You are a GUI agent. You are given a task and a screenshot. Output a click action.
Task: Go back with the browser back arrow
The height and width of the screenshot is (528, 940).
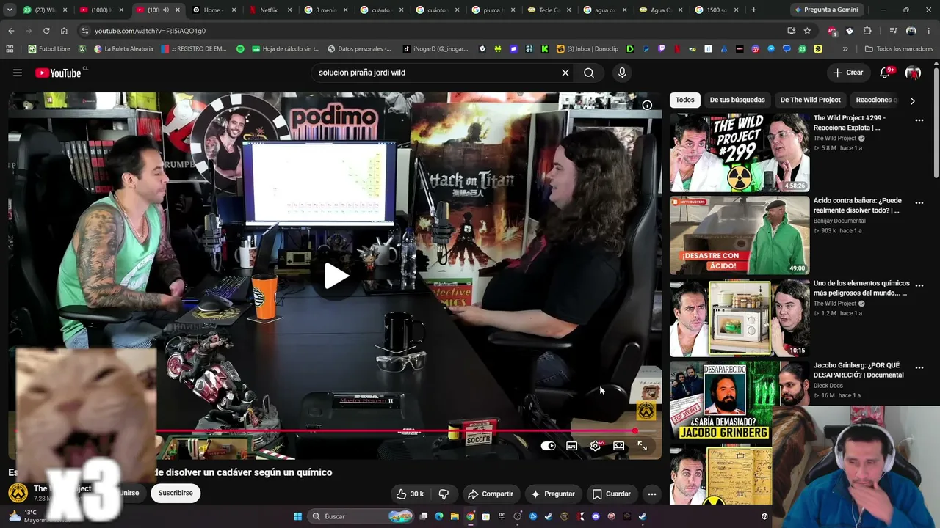pos(11,31)
